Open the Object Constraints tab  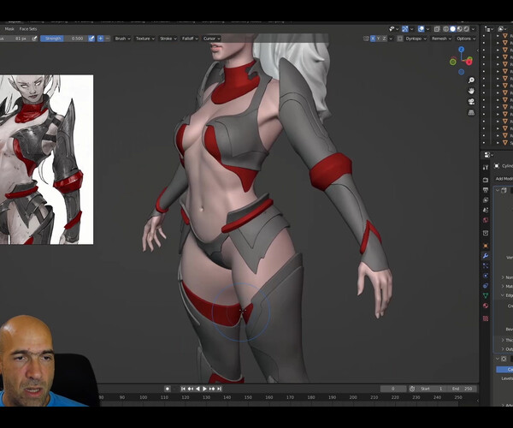(486, 286)
